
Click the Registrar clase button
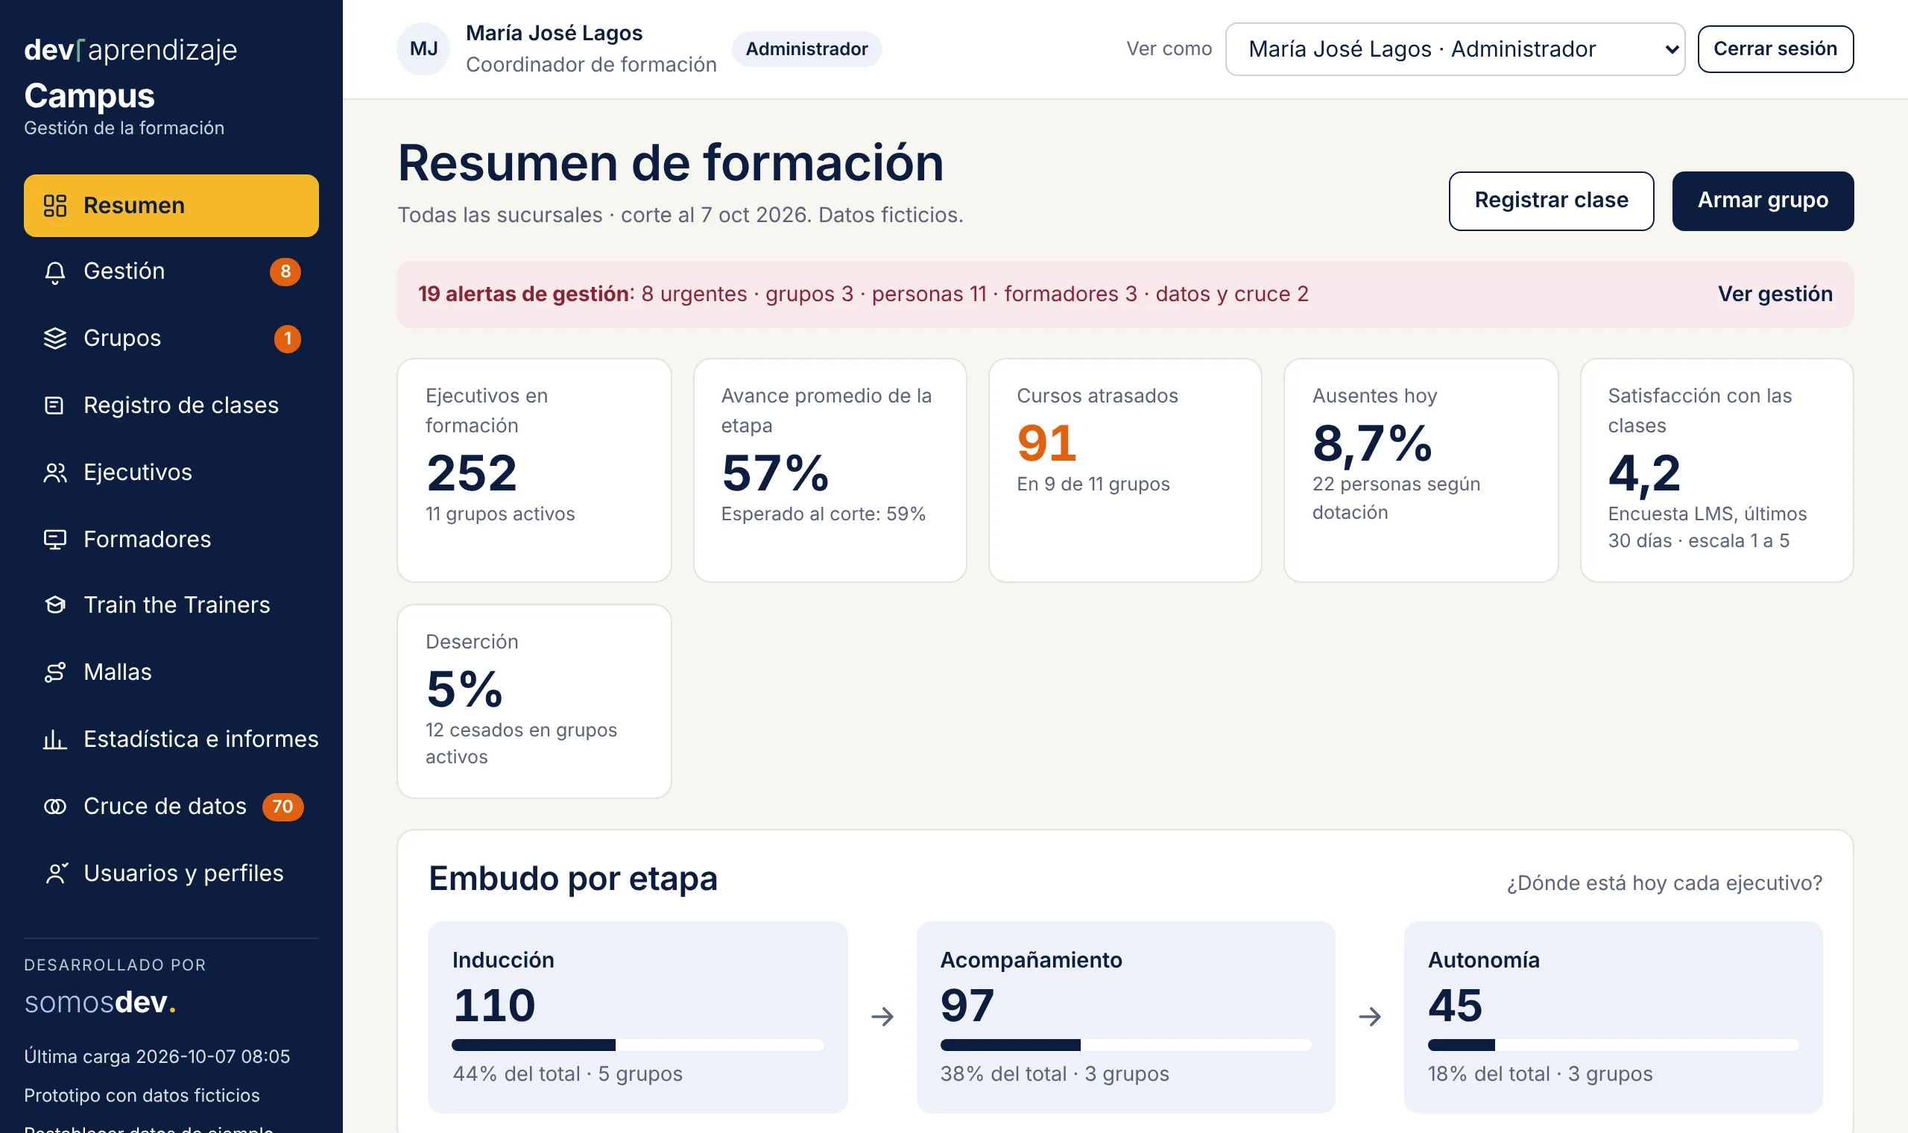click(1551, 201)
